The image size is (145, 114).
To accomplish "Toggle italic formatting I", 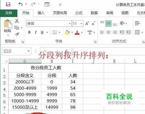I will [x=36, y=32].
